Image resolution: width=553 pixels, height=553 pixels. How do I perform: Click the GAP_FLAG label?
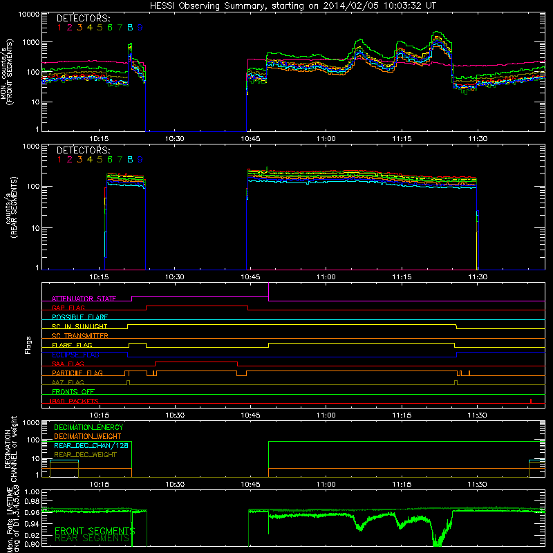point(68,308)
